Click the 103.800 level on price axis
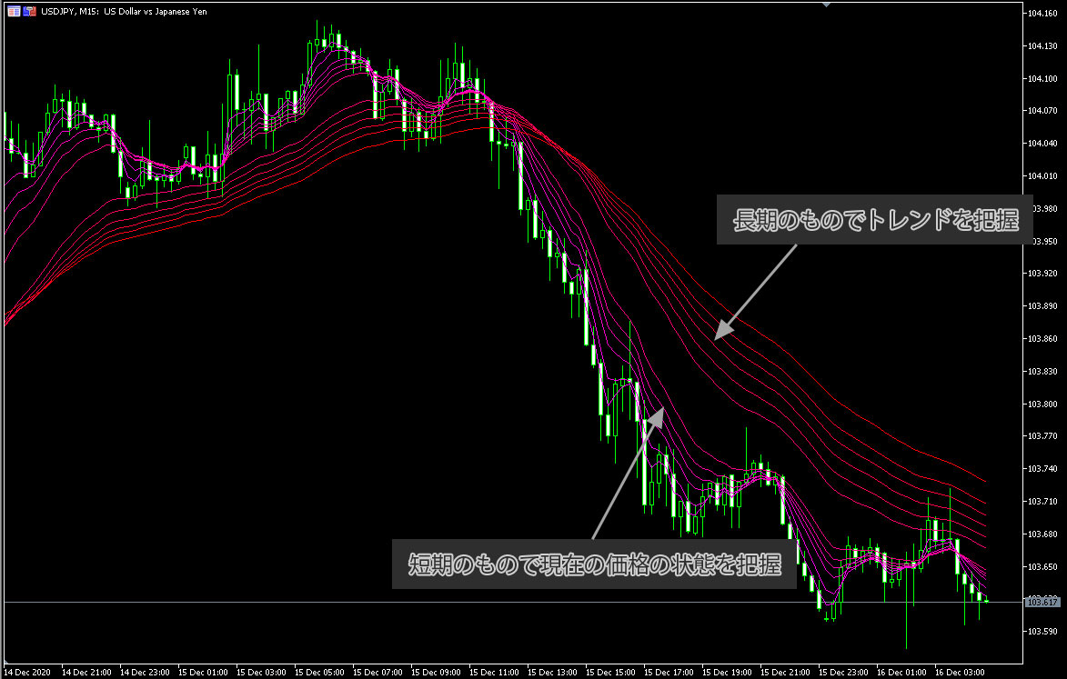The width and height of the screenshot is (1067, 679). pos(1043,404)
